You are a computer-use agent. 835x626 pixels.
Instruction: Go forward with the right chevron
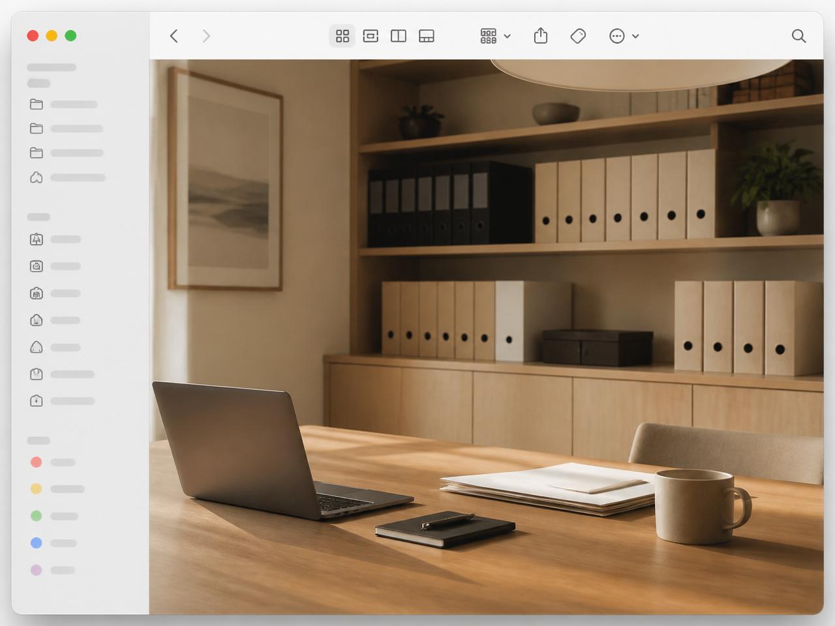pos(206,36)
